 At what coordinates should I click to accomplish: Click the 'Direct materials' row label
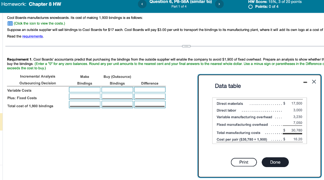point(230,104)
